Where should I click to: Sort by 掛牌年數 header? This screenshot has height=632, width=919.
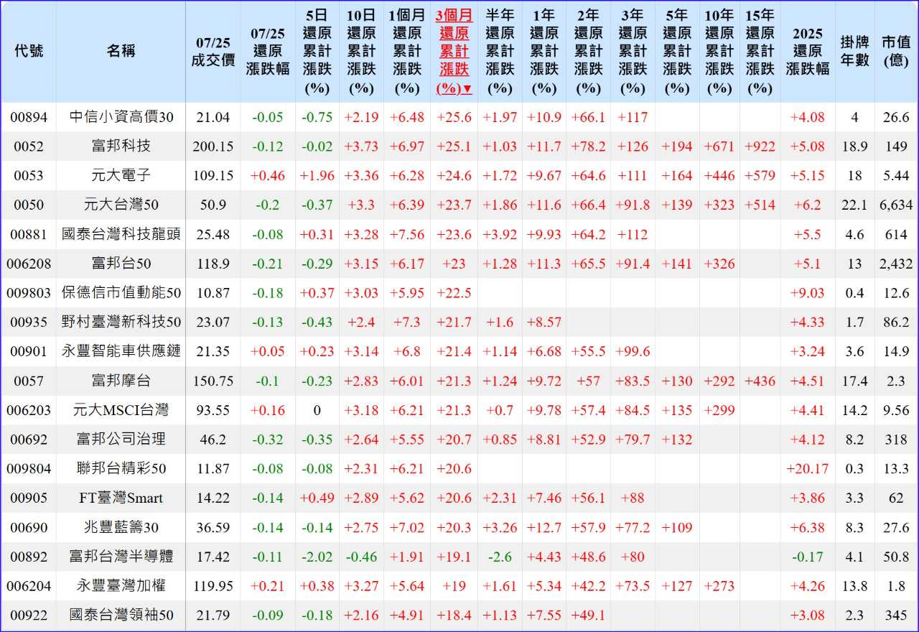click(x=855, y=52)
